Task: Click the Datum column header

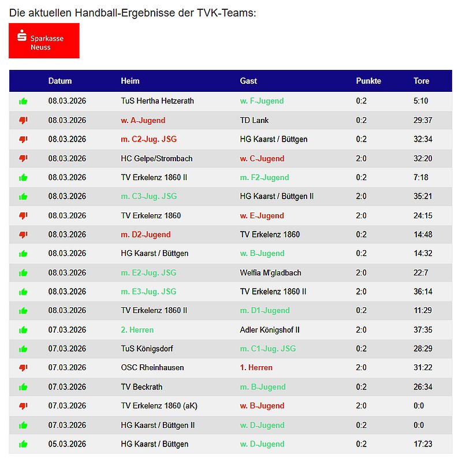Action: [x=60, y=81]
